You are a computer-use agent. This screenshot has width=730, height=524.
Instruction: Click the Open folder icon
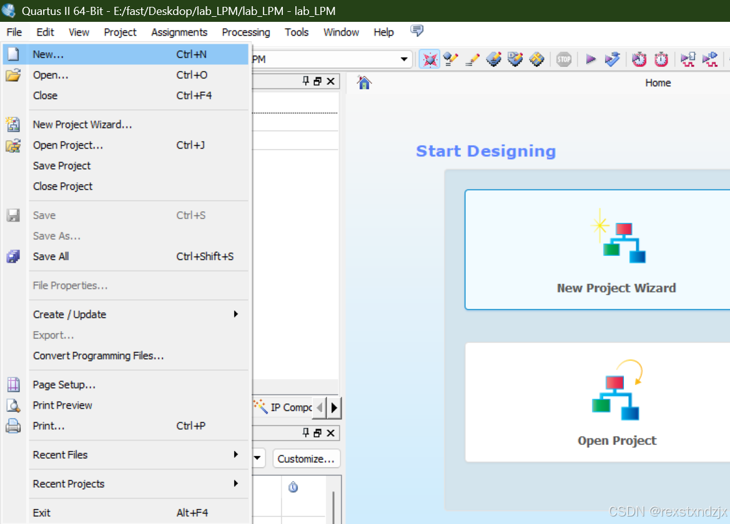point(13,75)
